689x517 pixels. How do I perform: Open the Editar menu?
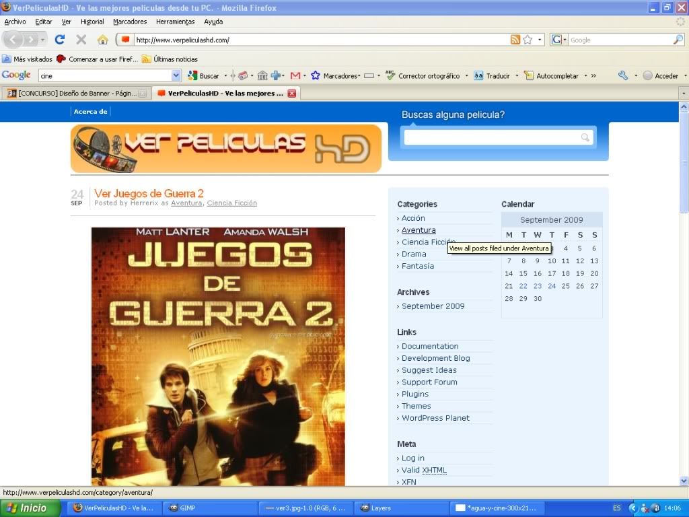coord(44,22)
